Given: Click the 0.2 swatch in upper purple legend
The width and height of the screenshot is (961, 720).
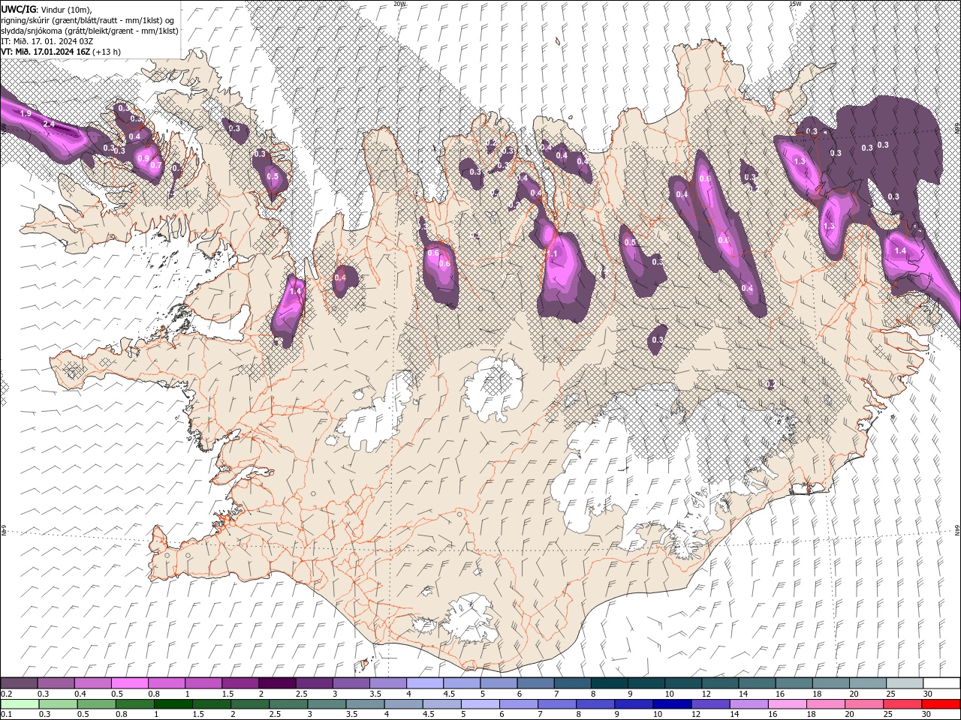Looking at the screenshot, I should coord(20,683).
